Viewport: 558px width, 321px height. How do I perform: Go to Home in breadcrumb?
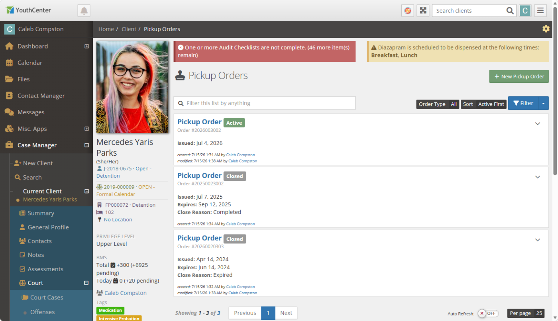coord(106,29)
